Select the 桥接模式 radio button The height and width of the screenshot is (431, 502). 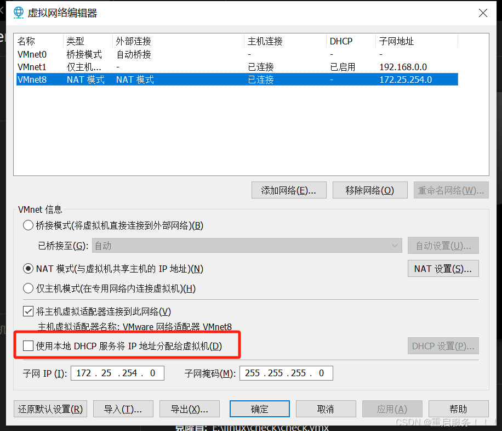click(28, 225)
